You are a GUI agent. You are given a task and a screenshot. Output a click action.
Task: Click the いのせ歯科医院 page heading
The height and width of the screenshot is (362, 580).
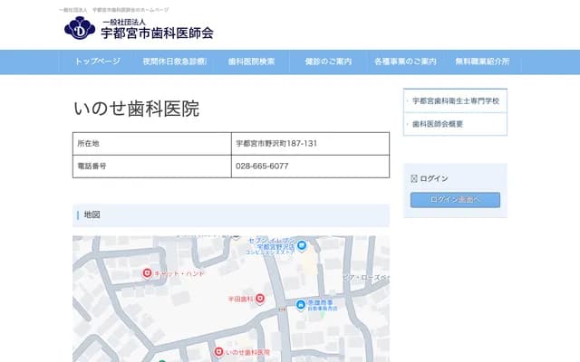pyautogui.click(x=136, y=109)
